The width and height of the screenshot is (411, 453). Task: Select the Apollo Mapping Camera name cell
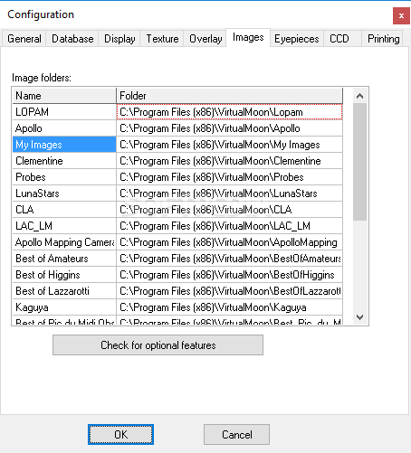(x=64, y=242)
